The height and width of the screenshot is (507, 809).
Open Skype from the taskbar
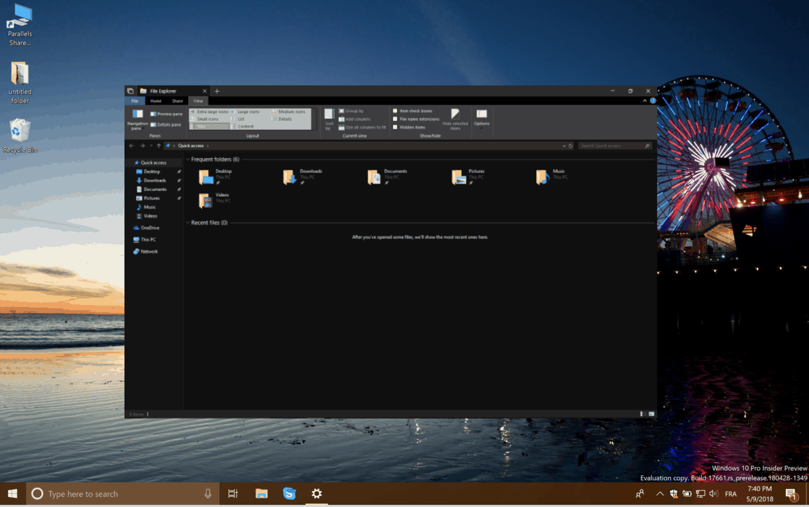[x=289, y=494]
